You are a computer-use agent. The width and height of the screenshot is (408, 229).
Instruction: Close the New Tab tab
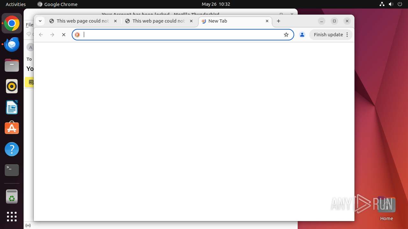click(x=267, y=21)
